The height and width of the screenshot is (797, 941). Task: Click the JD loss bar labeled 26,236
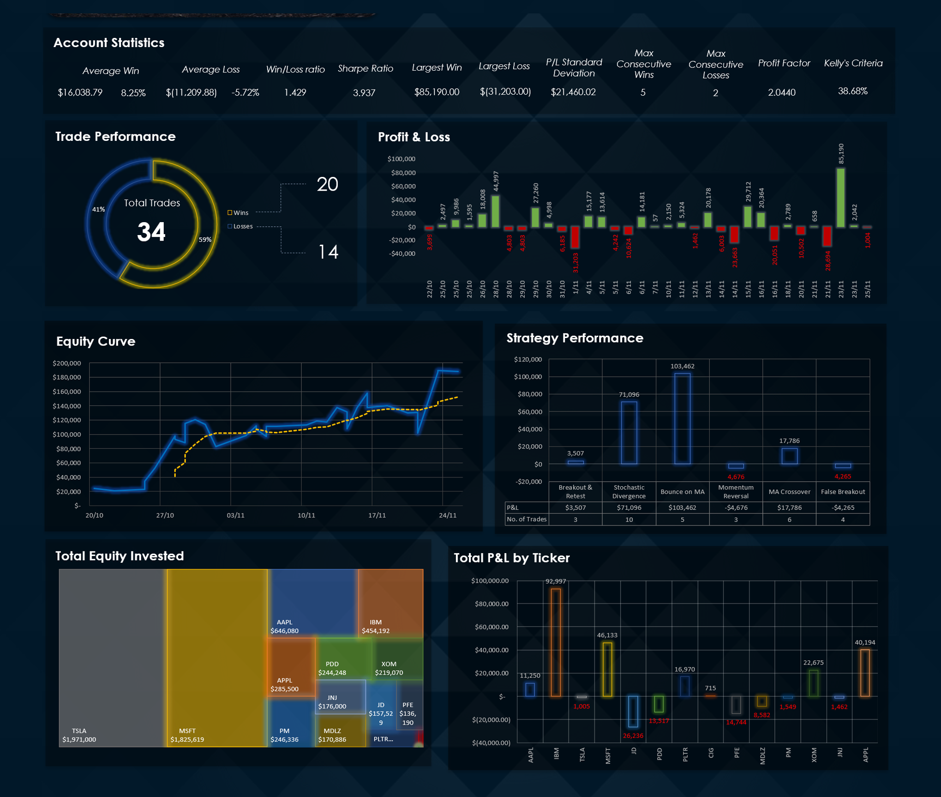[x=633, y=712]
